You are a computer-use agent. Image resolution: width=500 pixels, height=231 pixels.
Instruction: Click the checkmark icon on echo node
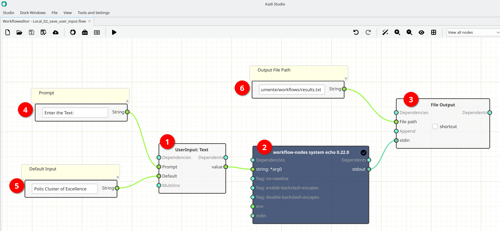point(364,153)
